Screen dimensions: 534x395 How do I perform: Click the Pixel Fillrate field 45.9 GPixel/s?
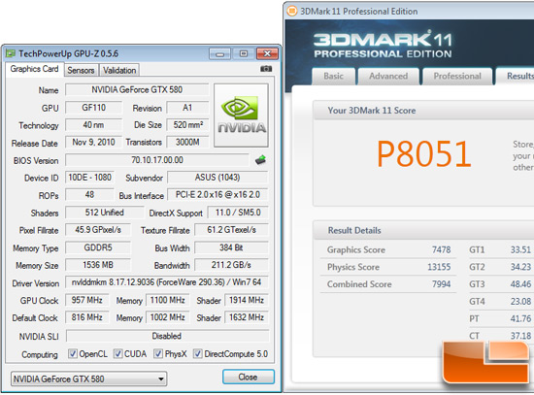pos(98,230)
